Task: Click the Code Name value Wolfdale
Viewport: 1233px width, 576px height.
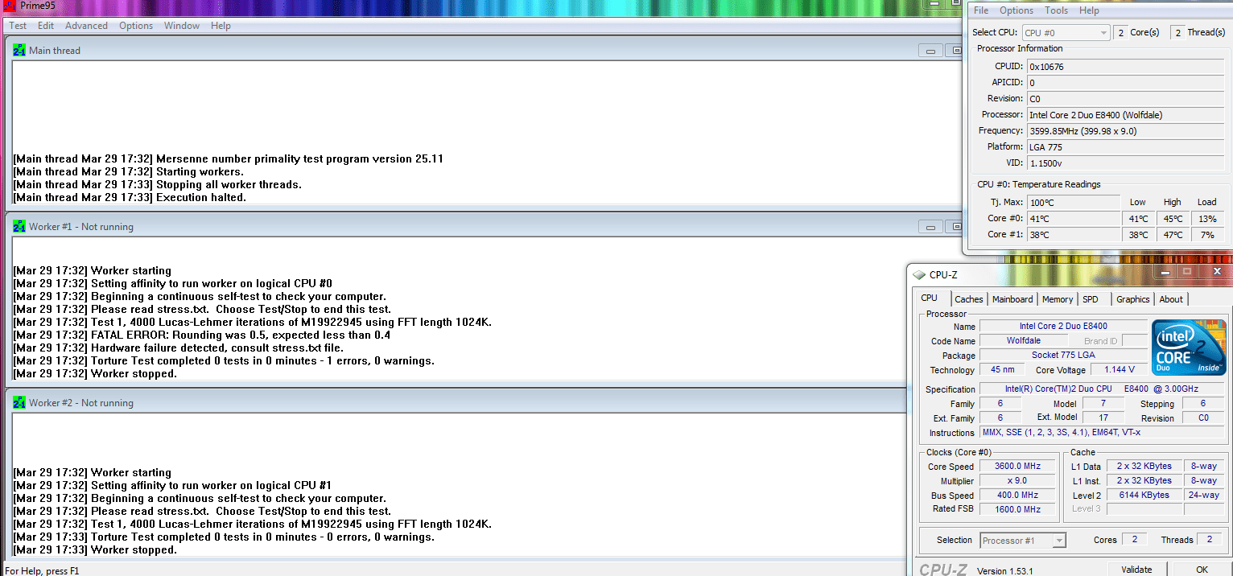Action: 1024,341
